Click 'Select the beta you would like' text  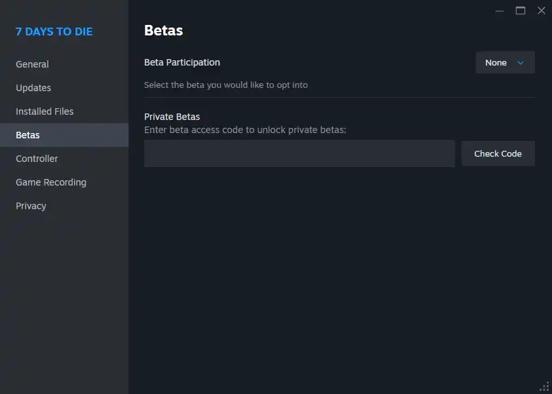click(226, 85)
